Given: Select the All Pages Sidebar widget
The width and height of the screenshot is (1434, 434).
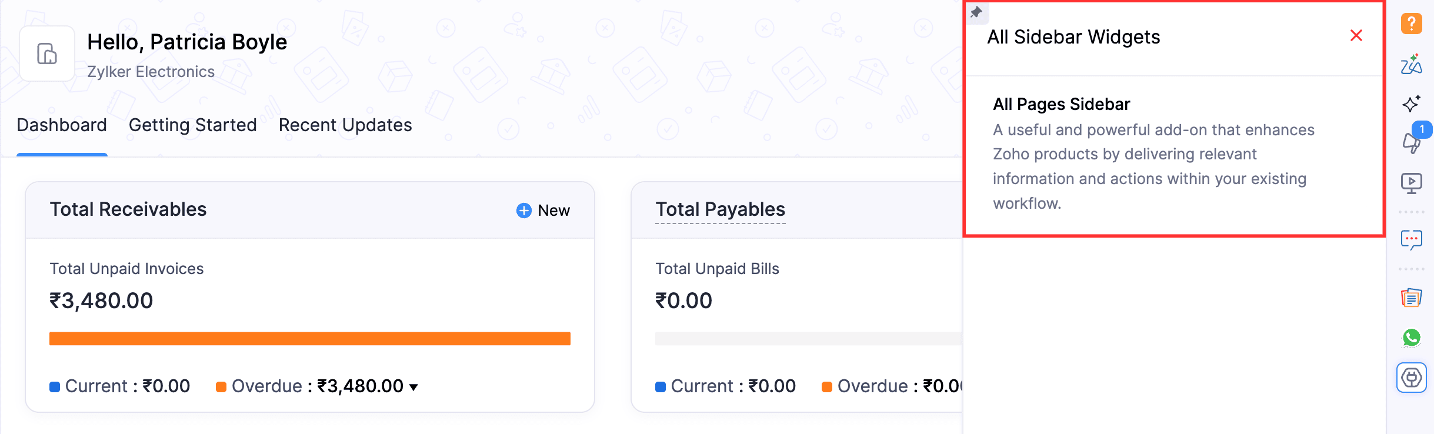Looking at the screenshot, I should pyautogui.click(x=1061, y=105).
